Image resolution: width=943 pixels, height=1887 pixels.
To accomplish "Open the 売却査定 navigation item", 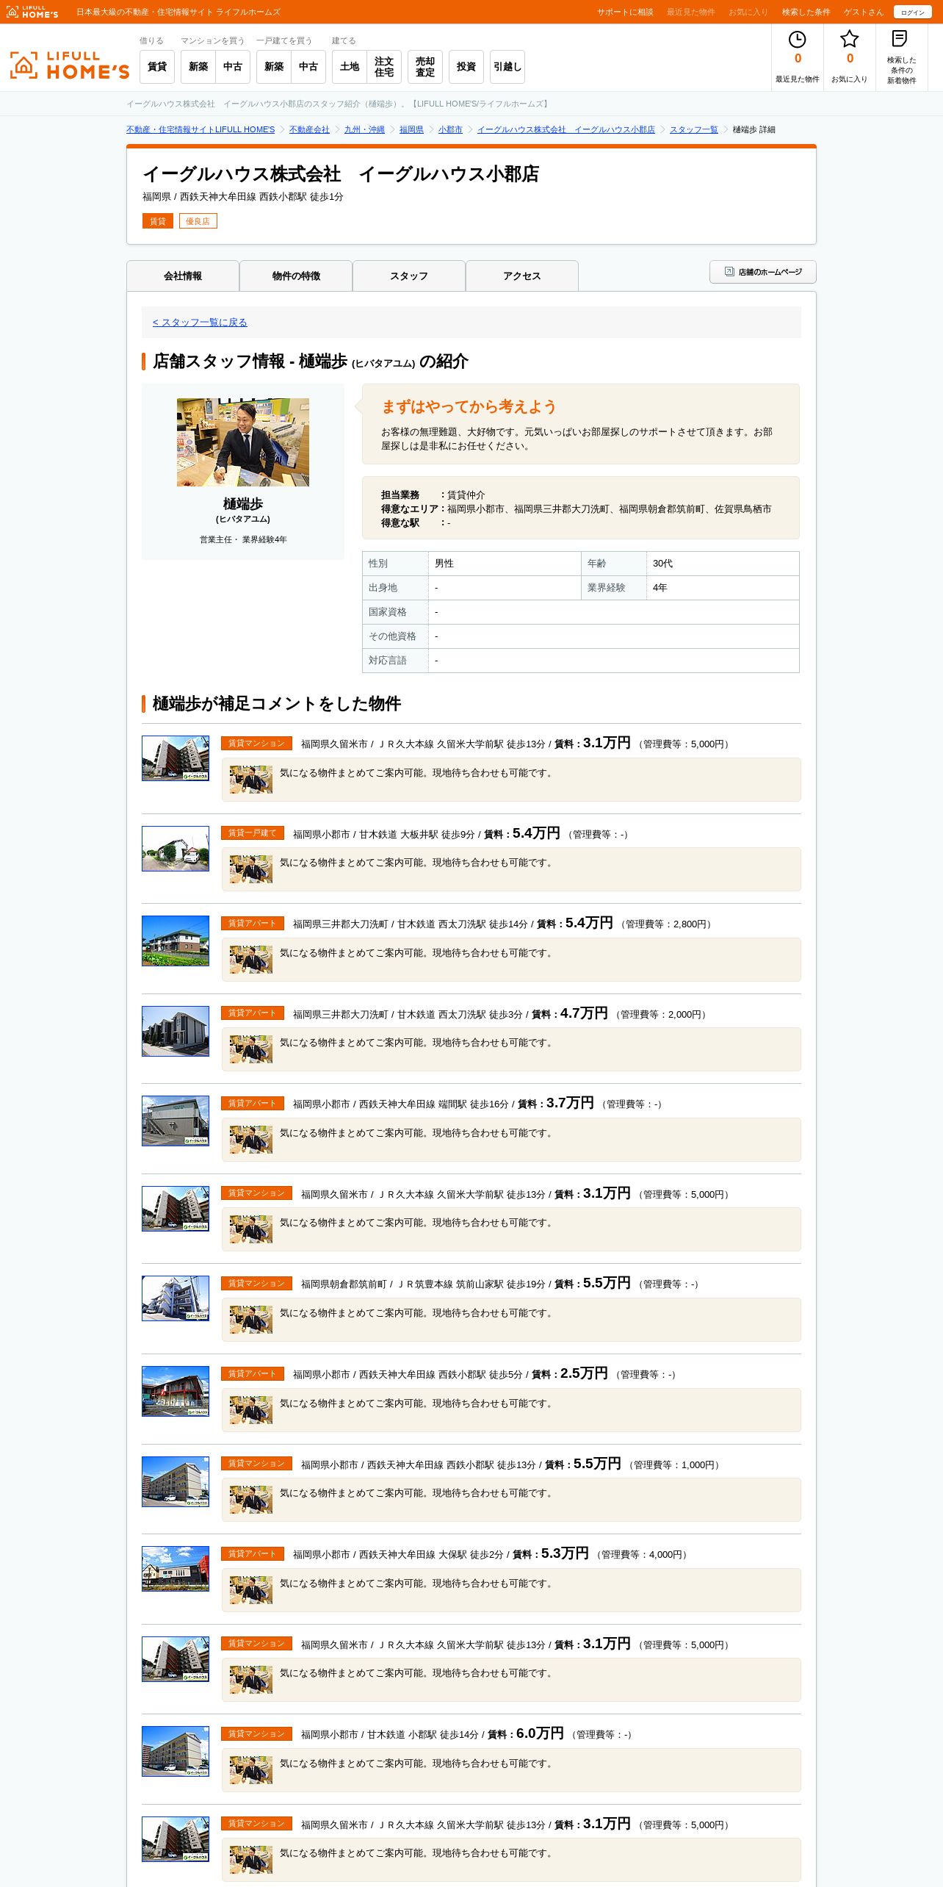I will pyautogui.click(x=425, y=67).
